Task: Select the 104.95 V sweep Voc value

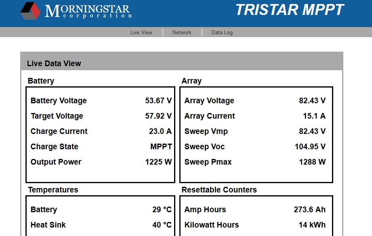Action: pos(310,147)
